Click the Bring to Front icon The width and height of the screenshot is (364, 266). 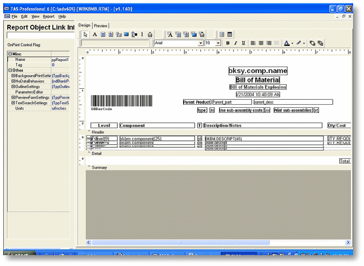coord(313,43)
